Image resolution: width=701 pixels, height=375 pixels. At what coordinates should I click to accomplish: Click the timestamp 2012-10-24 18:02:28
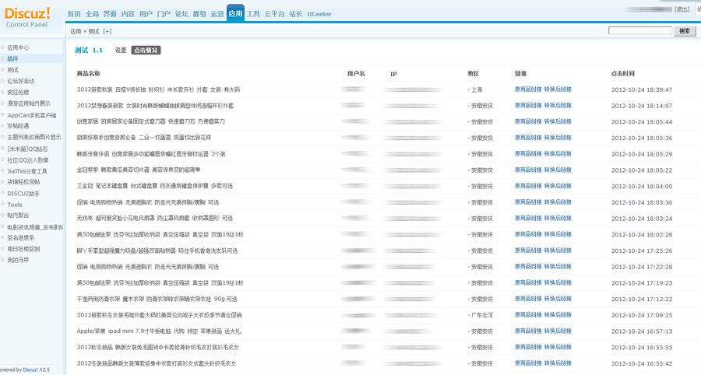[642, 234]
